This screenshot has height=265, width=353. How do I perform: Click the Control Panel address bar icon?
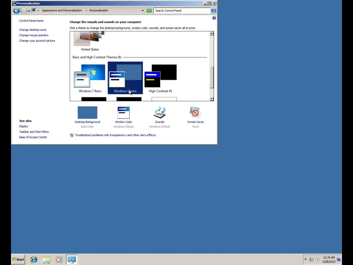[x=34, y=10]
